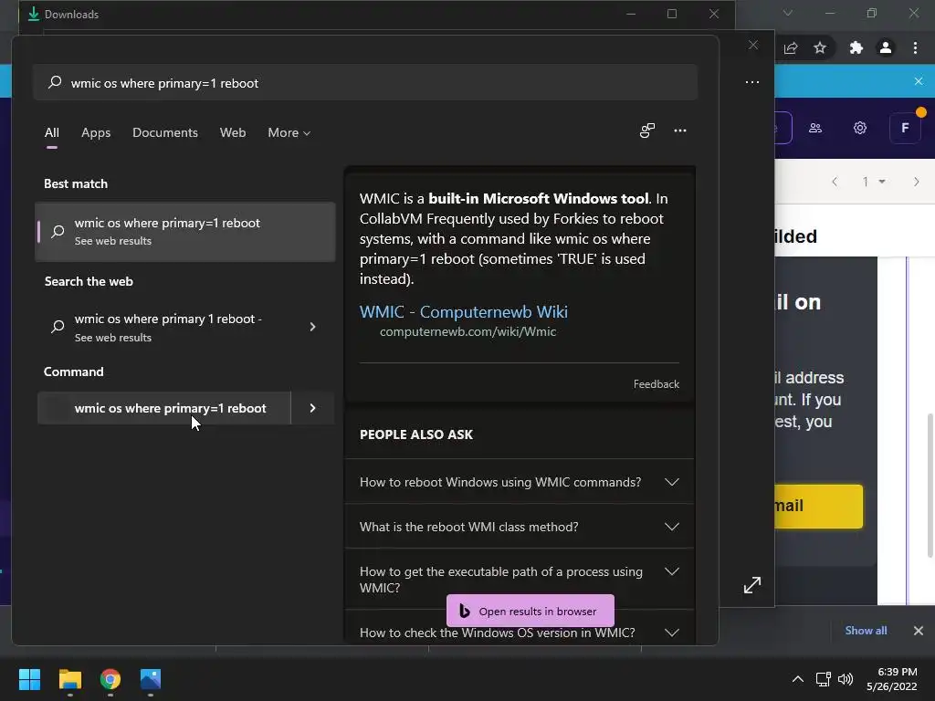Open the Chrome three-dot menu
This screenshot has height=701, width=935.
pos(915,47)
